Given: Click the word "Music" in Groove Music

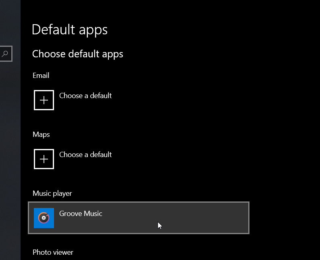Looking at the screenshot, I should tap(93, 214).
